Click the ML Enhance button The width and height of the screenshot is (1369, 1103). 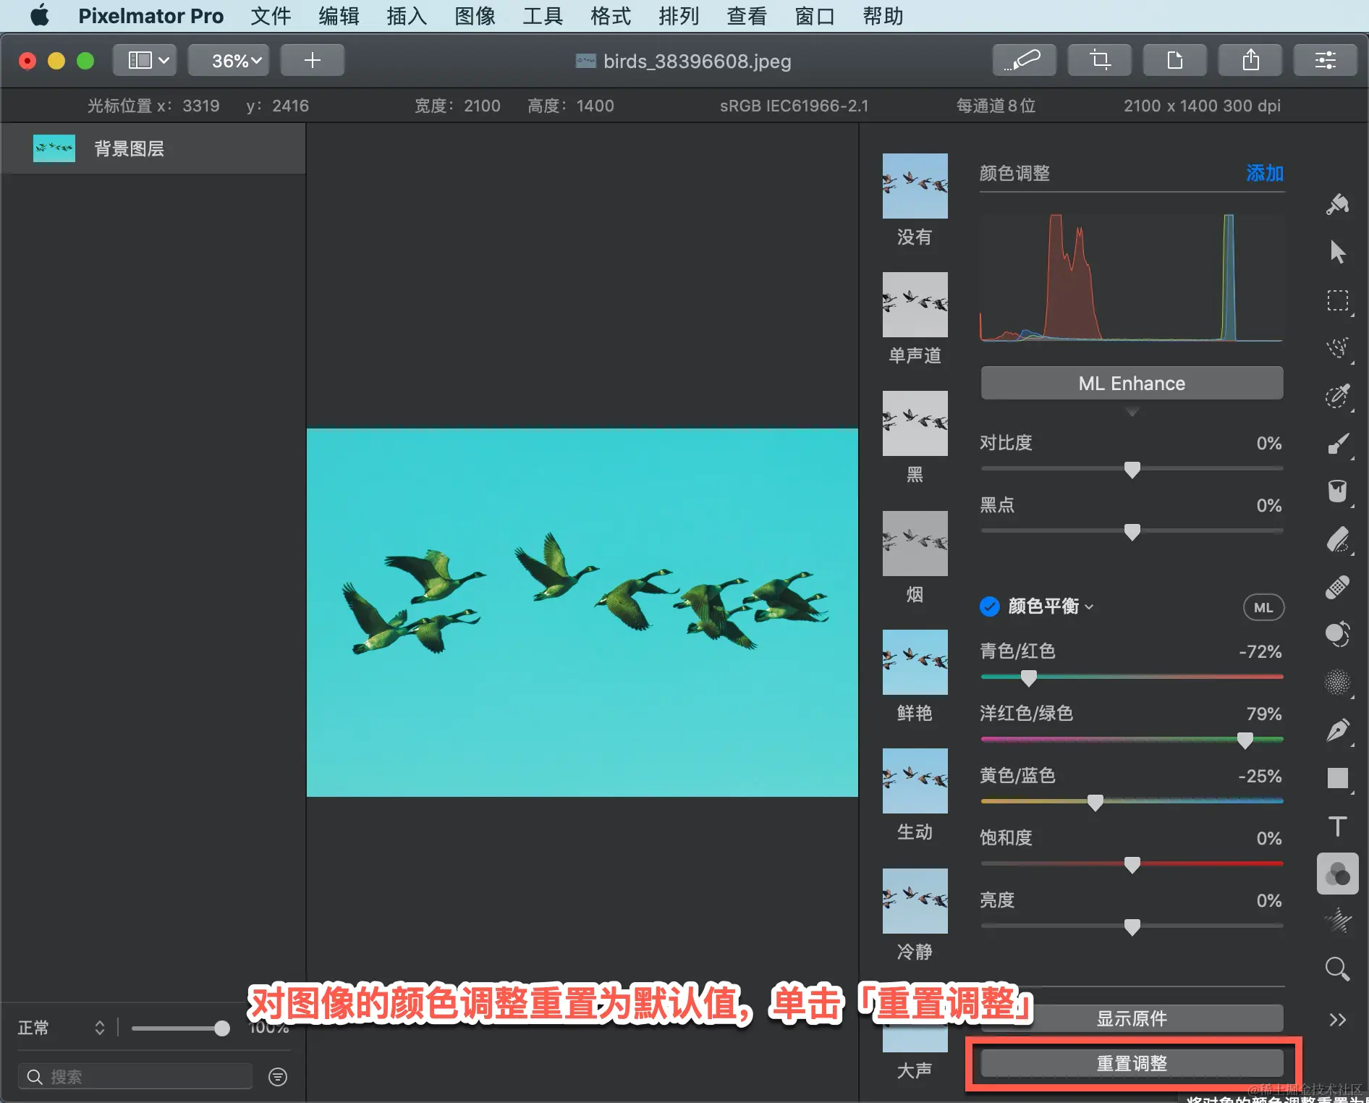pos(1132,383)
